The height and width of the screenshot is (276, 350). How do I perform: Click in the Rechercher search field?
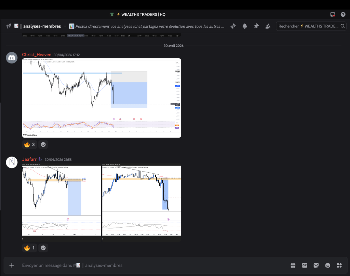[x=311, y=26]
